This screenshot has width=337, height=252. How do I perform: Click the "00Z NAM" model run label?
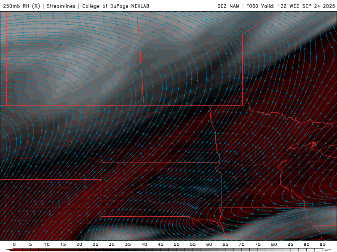[x=228, y=6]
